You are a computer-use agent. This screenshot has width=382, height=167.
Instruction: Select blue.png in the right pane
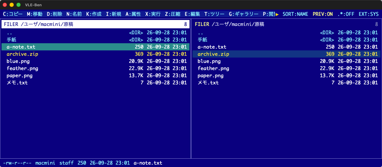point(286,61)
